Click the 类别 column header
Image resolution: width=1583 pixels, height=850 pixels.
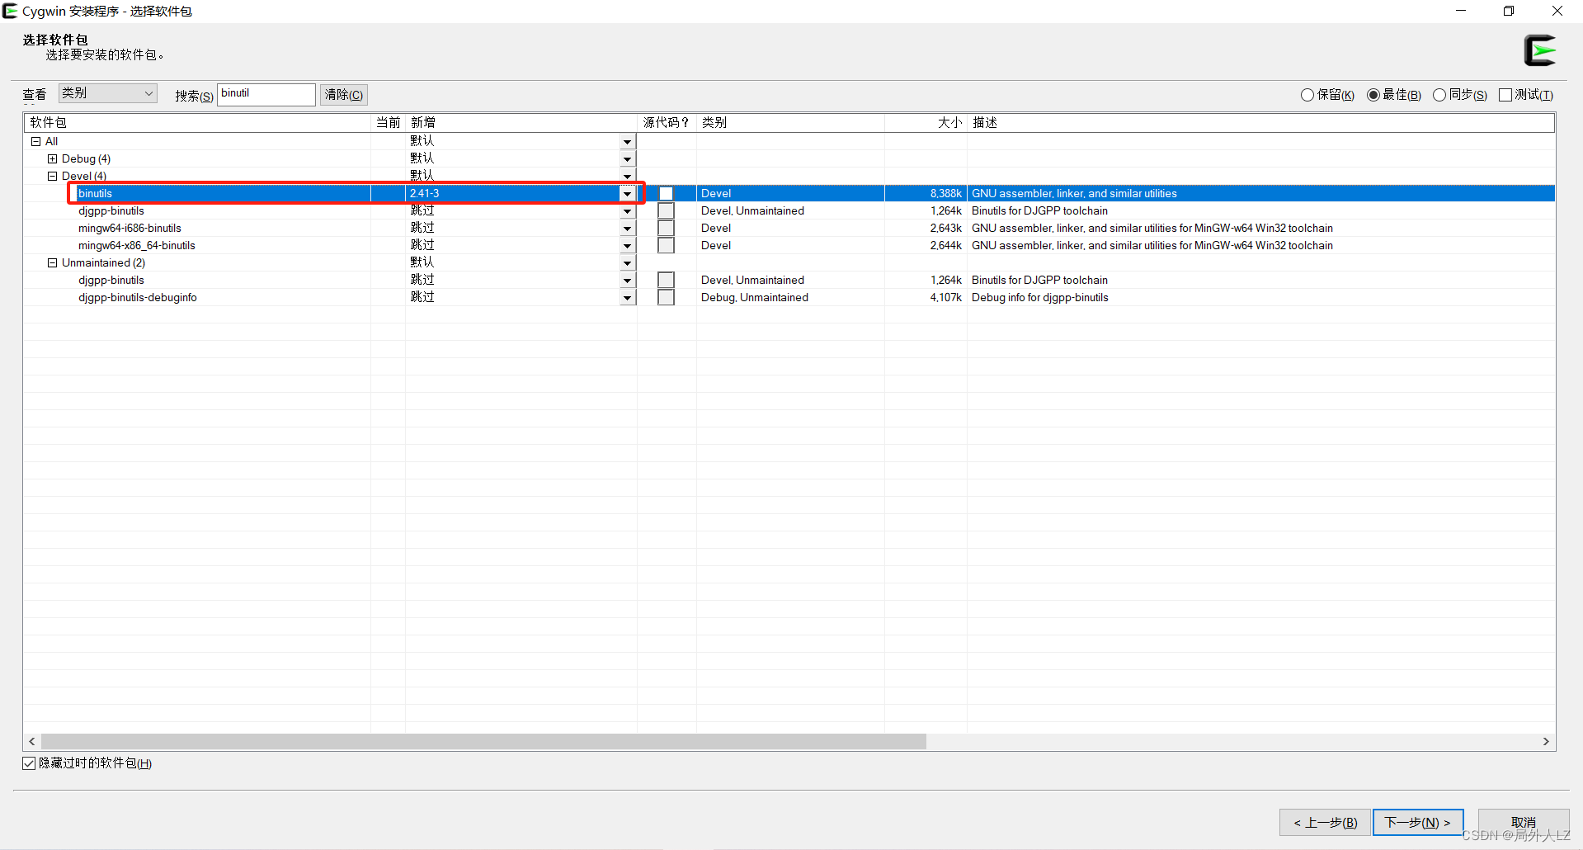tap(790, 122)
